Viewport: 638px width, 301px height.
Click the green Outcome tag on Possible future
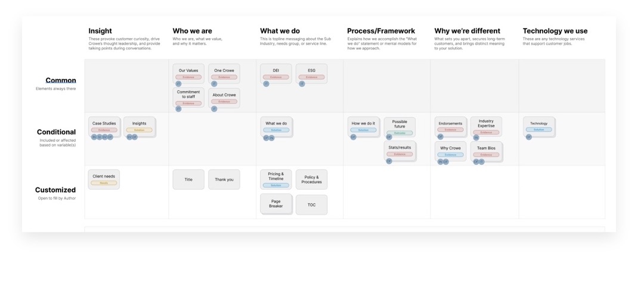(x=399, y=133)
